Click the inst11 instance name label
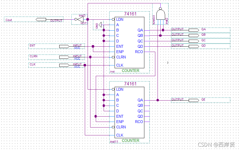Image resolution: width=239 pixels, height=150 pixels. pyautogui.click(x=114, y=142)
